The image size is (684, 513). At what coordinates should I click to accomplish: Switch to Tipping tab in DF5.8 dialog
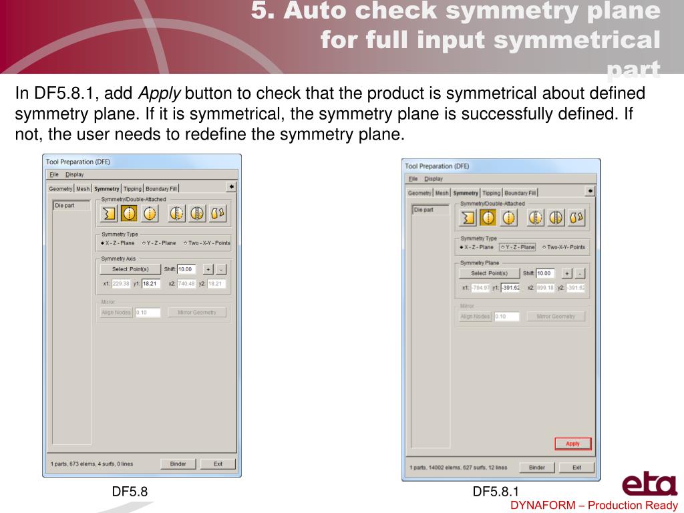click(132, 189)
